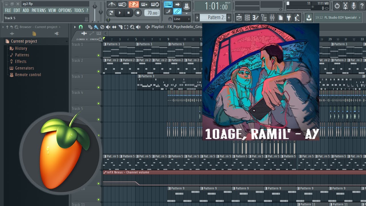Toggle typing keyboard to piano
Screen dimensions: 366x206
(x=168, y=4)
